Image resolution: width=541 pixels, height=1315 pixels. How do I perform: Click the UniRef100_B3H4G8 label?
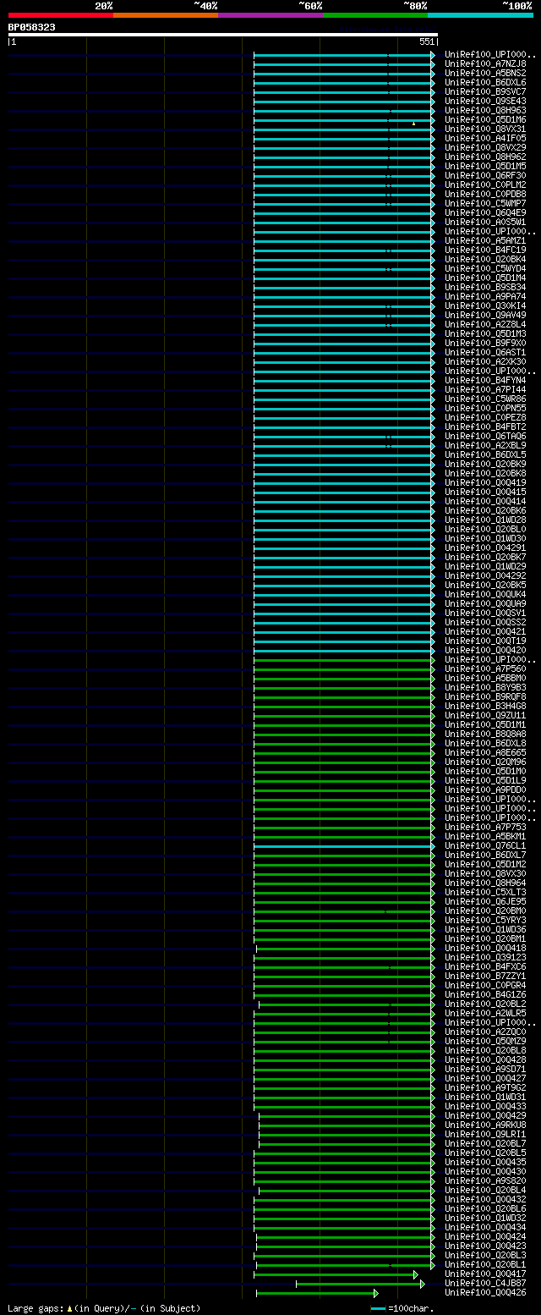485,706
